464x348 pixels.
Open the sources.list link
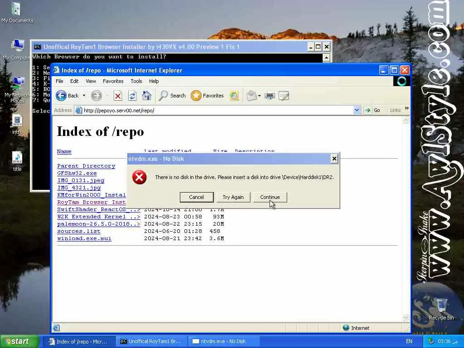tap(79, 231)
